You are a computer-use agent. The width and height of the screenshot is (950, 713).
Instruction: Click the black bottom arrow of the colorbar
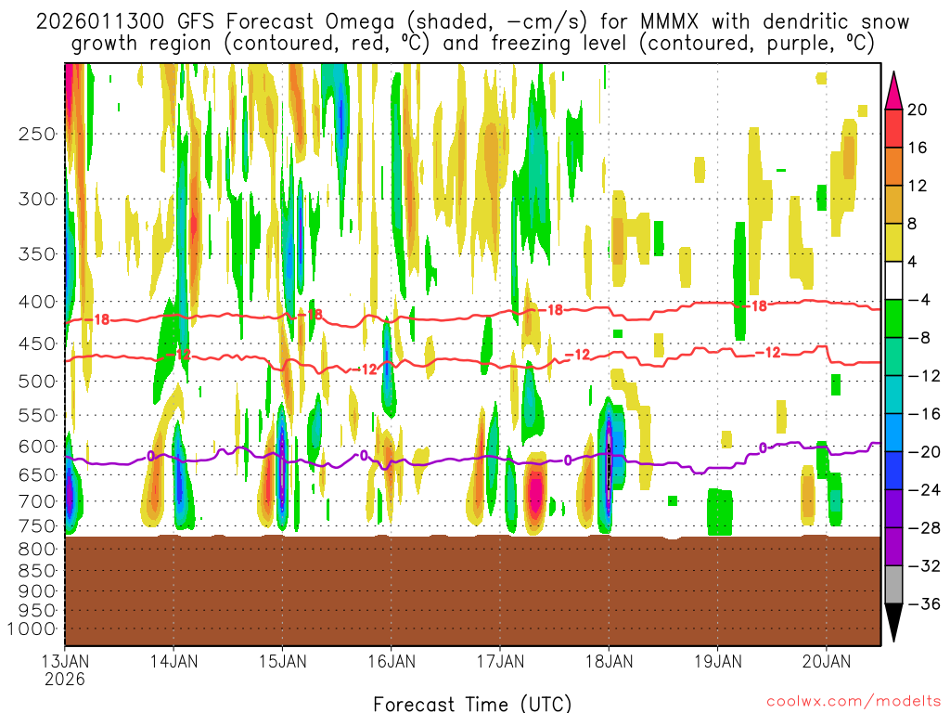[894, 623]
